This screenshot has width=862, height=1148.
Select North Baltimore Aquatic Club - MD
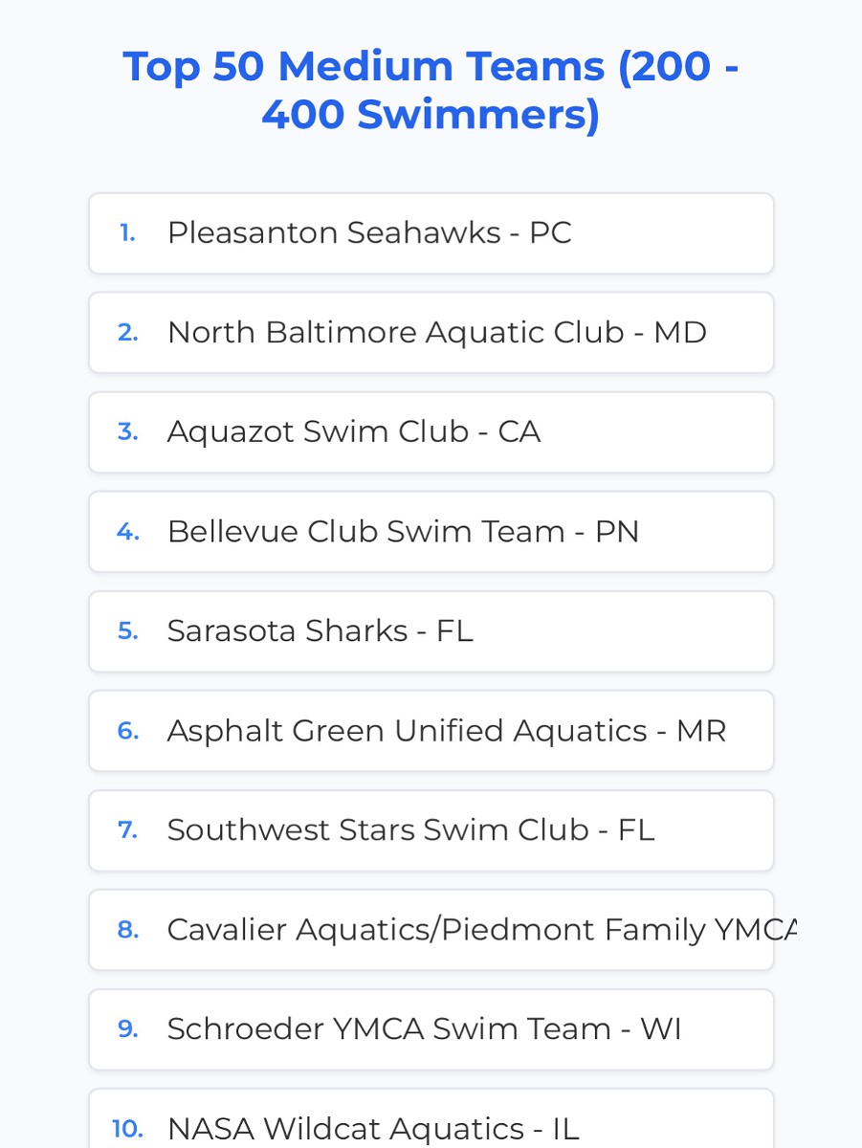(x=436, y=333)
